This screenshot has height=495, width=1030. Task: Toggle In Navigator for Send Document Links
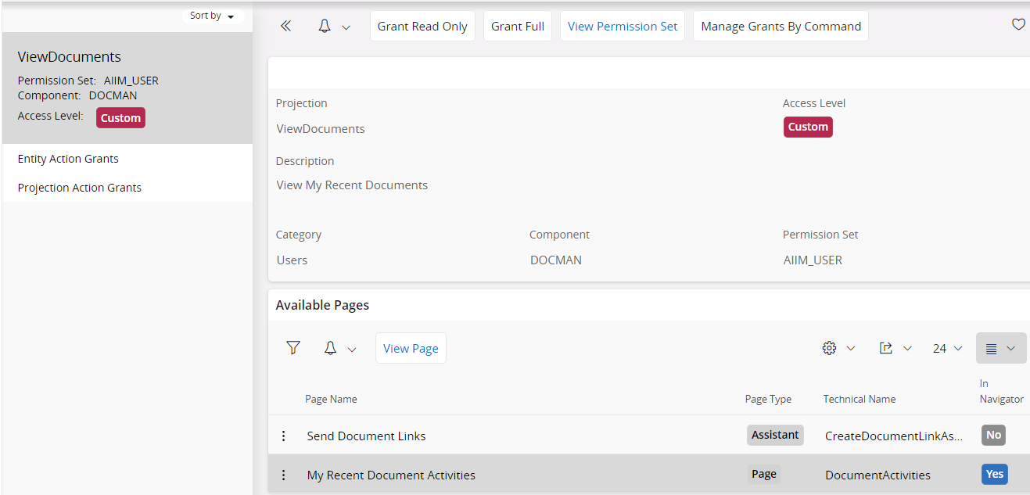[x=993, y=435]
